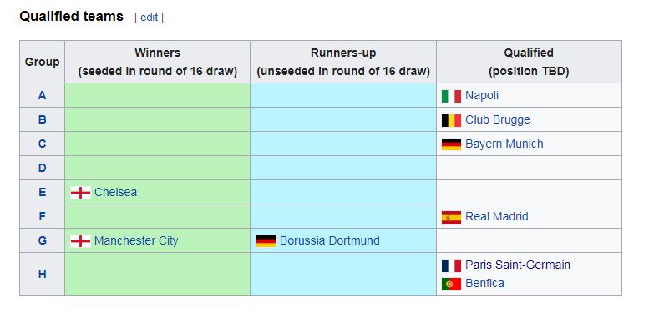Click the Spanish flag beside Real Madrid
The image size is (659, 313).
tap(451, 217)
